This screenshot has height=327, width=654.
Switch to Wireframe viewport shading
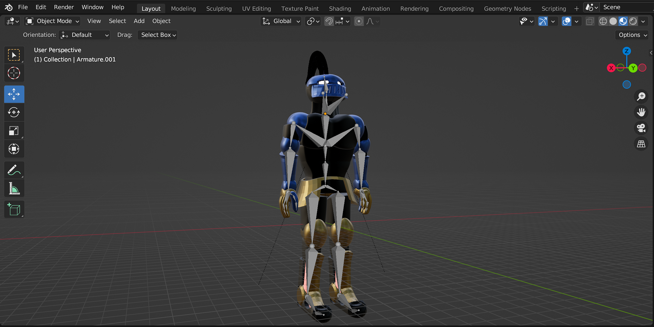(603, 21)
